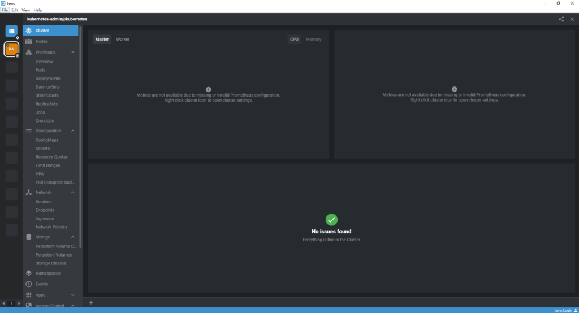The image size is (579, 313).
Task: Open CronJobs
Action: 44,121
